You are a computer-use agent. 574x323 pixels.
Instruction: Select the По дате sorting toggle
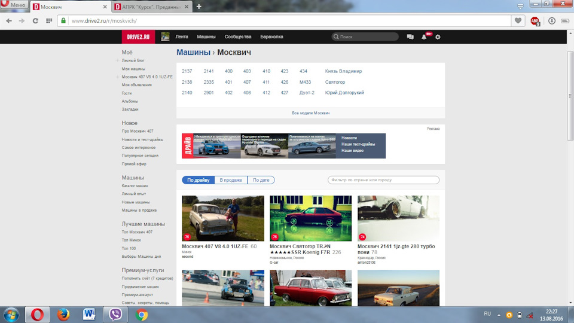[x=261, y=180]
